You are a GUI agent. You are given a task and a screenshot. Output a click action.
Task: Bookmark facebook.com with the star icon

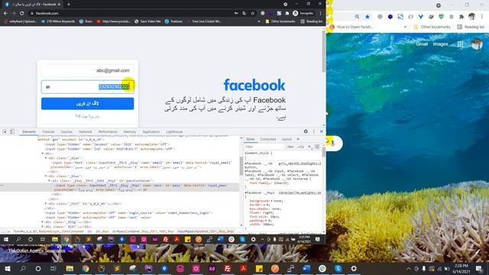click(253, 13)
